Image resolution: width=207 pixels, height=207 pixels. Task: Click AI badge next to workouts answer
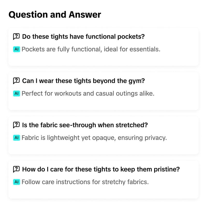point(17,93)
